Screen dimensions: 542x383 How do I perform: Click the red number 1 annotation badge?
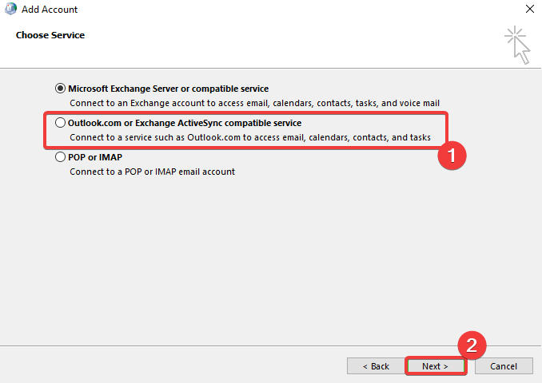[x=452, y=156]
